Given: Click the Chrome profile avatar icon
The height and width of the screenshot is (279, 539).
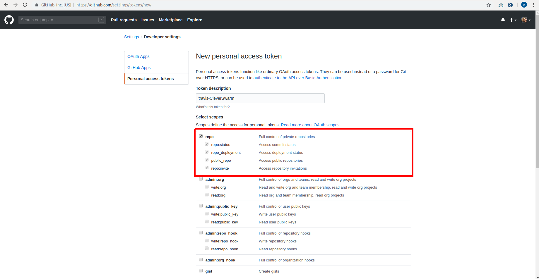Looking at the screenshot, I should tap(524, 5).
